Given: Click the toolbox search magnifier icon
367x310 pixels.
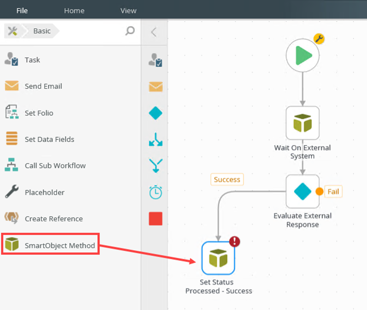Looking at the screenshot, I should coord(130,31).
